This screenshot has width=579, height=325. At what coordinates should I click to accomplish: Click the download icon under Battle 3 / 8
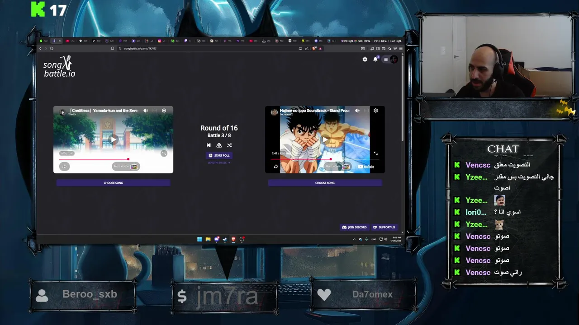pos(219,145)
